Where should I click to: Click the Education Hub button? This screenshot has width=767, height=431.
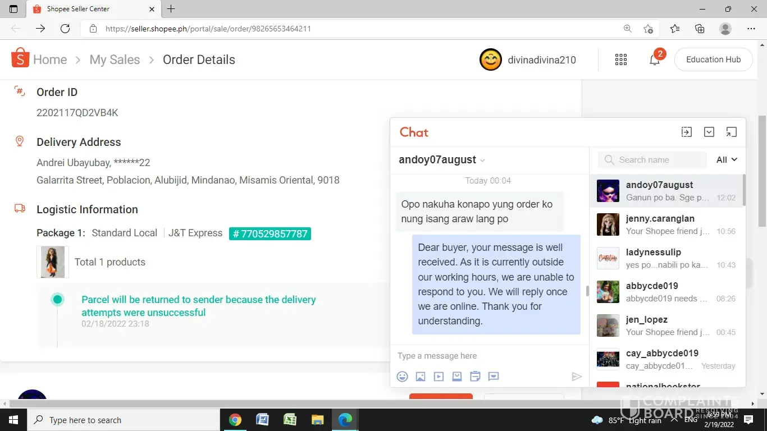click(x=713, y=59)
